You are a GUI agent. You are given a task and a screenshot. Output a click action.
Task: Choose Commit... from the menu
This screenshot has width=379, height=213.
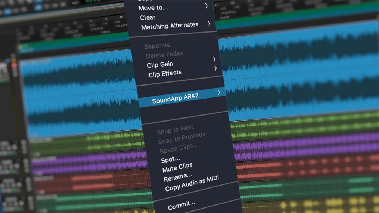click(x=181, y=205)
